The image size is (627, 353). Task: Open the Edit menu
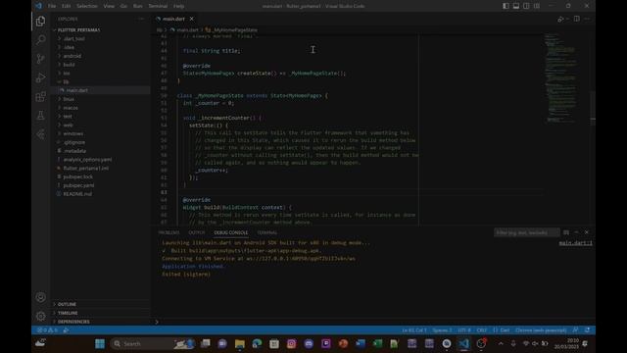pyautogui.click(x=67, y=6)
